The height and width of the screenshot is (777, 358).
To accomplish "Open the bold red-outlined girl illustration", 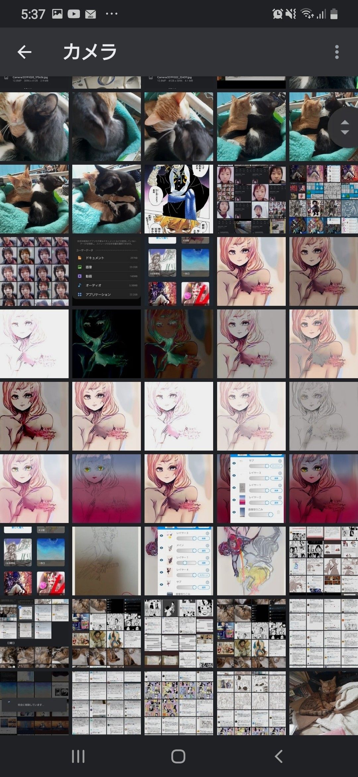I will tap(34, 416).
